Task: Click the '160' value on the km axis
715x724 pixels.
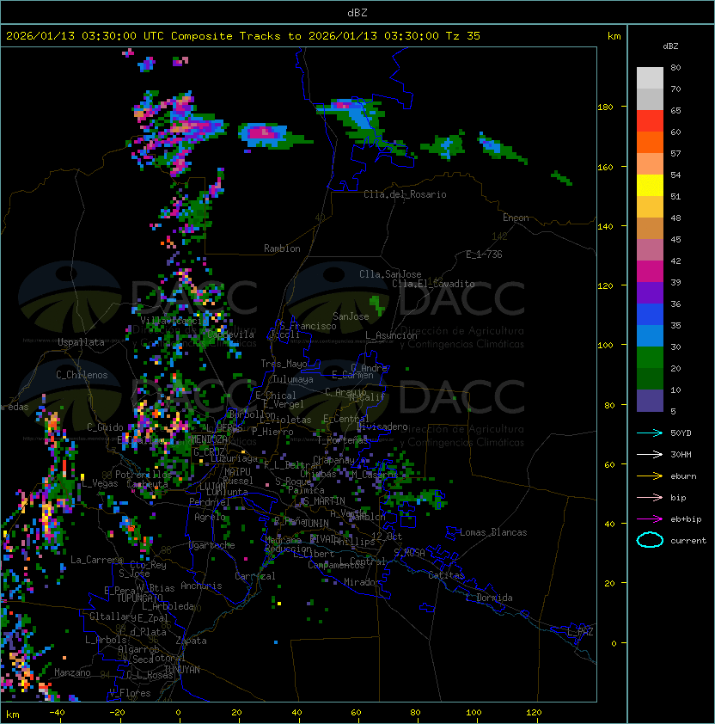Action: pyautogui.click(x=605, y=167)
